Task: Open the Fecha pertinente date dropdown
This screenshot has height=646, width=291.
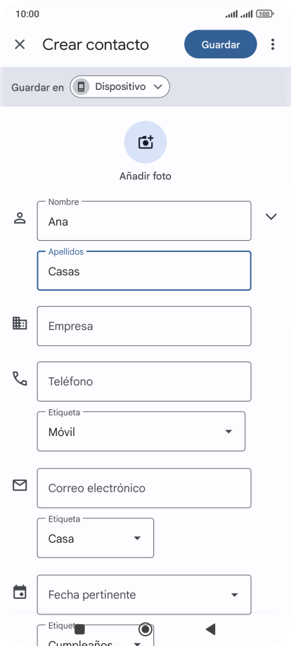Action: (x=144, y=595)
